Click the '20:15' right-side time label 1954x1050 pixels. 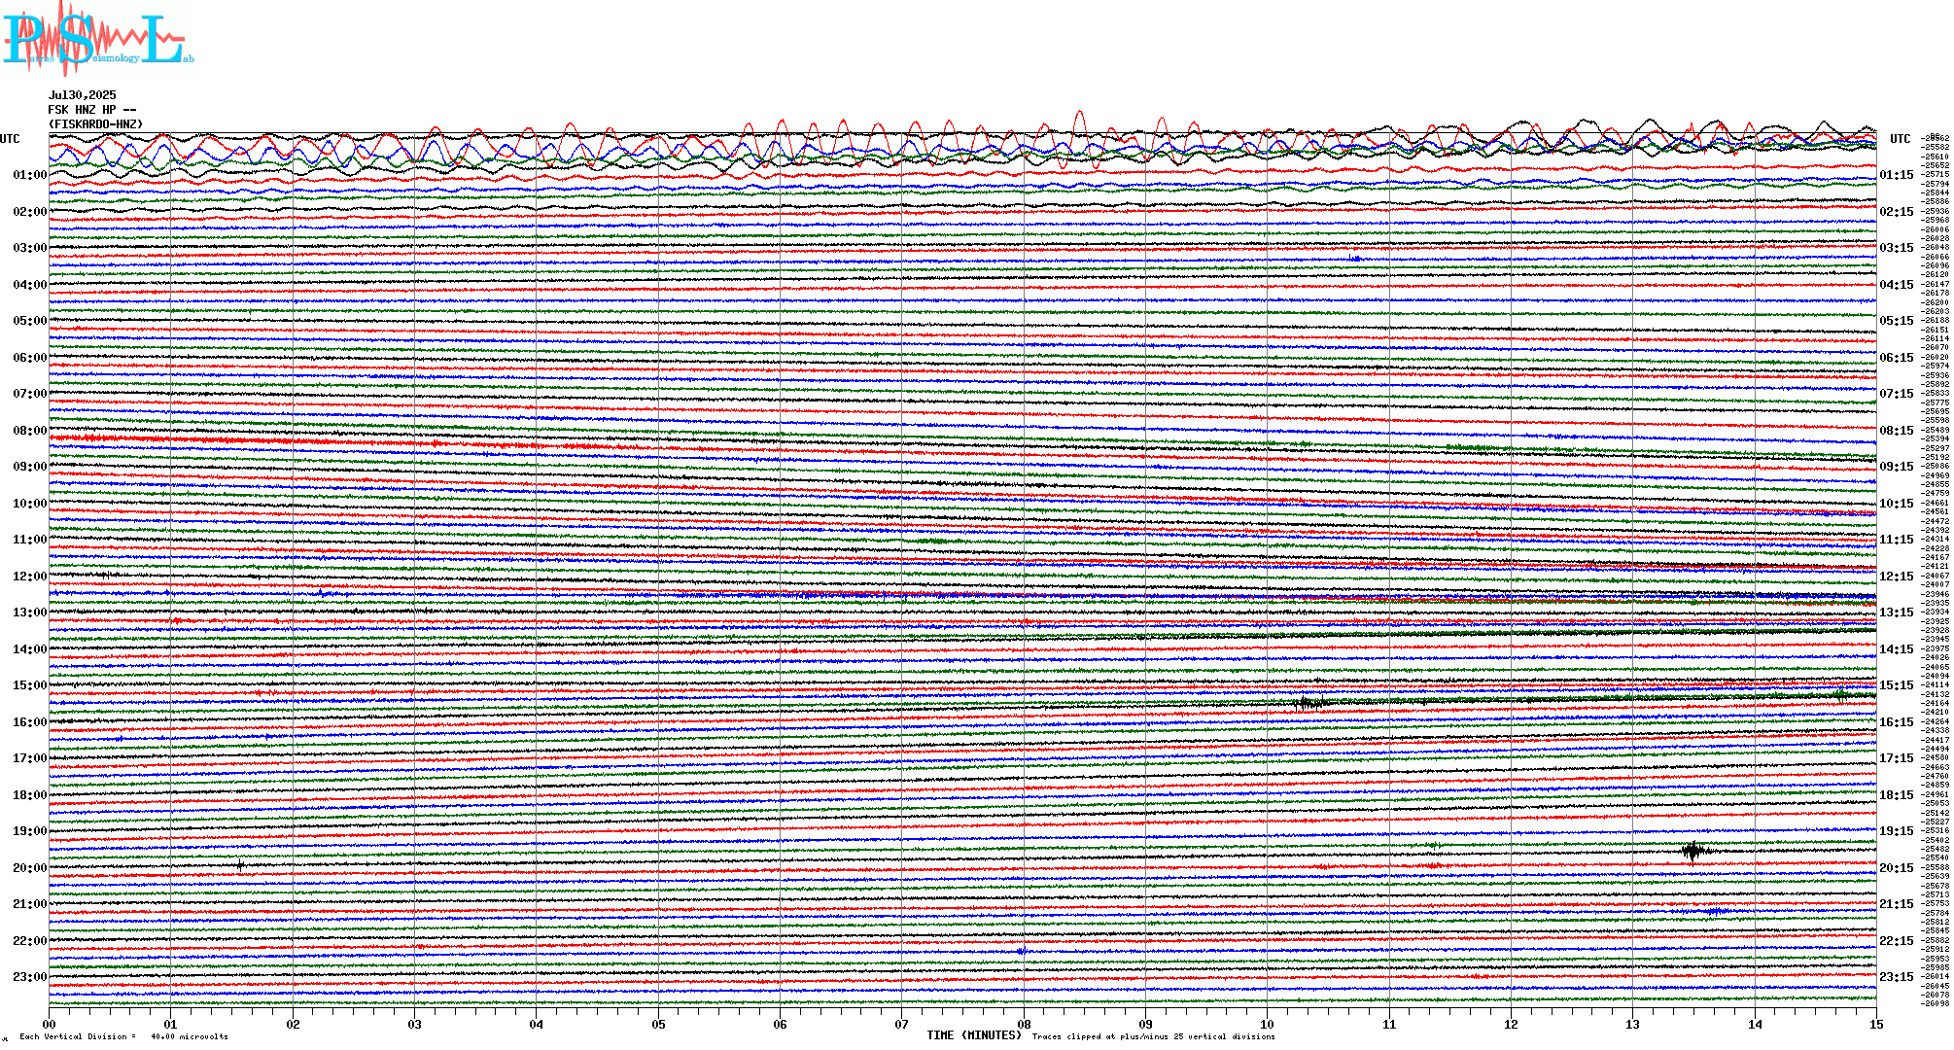(x=1897, y=868)
